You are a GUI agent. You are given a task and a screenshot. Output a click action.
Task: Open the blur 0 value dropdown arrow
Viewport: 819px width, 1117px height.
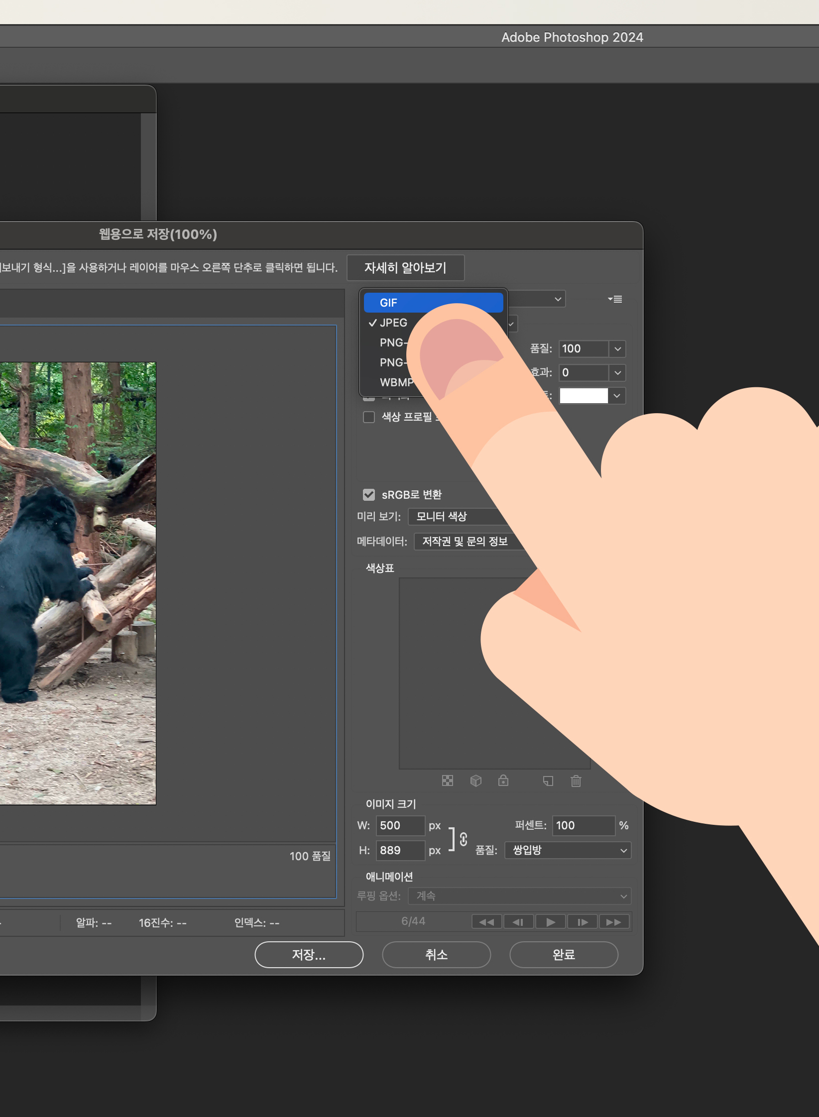coord(617,372)
